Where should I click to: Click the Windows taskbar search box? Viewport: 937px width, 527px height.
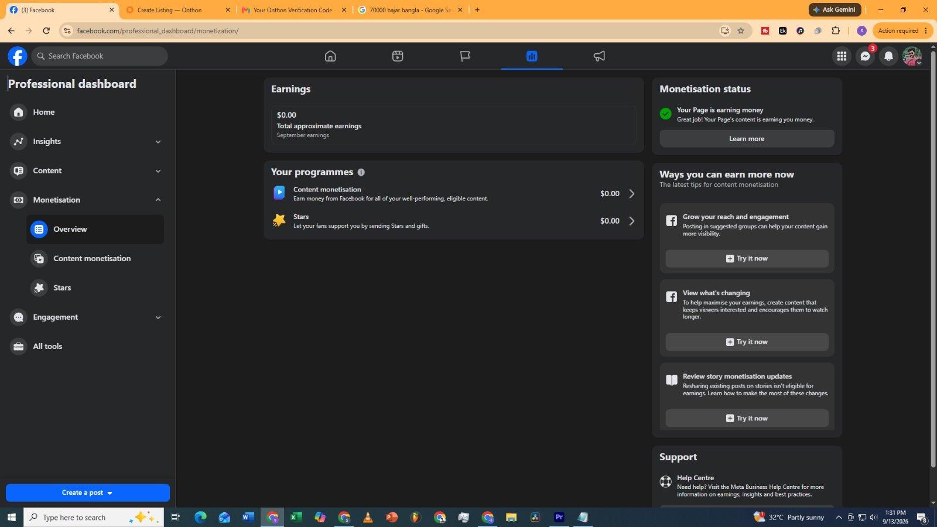[94, 517]
